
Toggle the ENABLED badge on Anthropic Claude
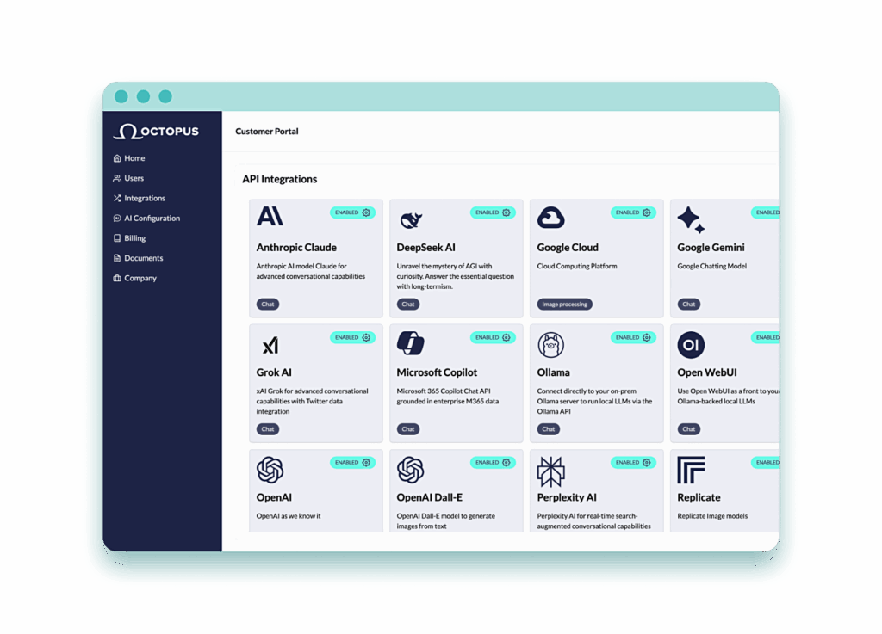coord(352,212)
